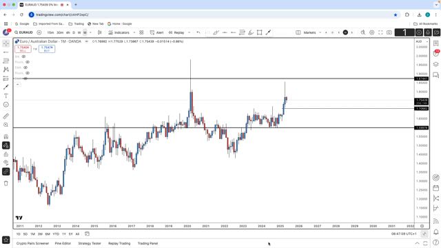This screenshot has height=248, width=441.
Task: Toggle visibility of the EMA indicator
Action: 25,68
